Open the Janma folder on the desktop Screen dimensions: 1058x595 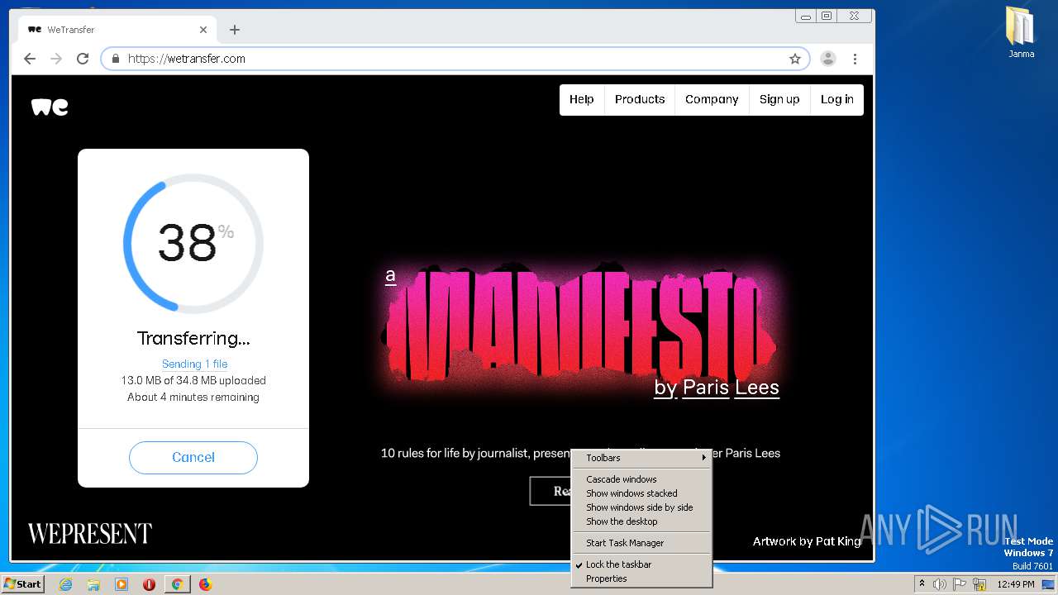pyautogui.click(x=1021, y=32)
